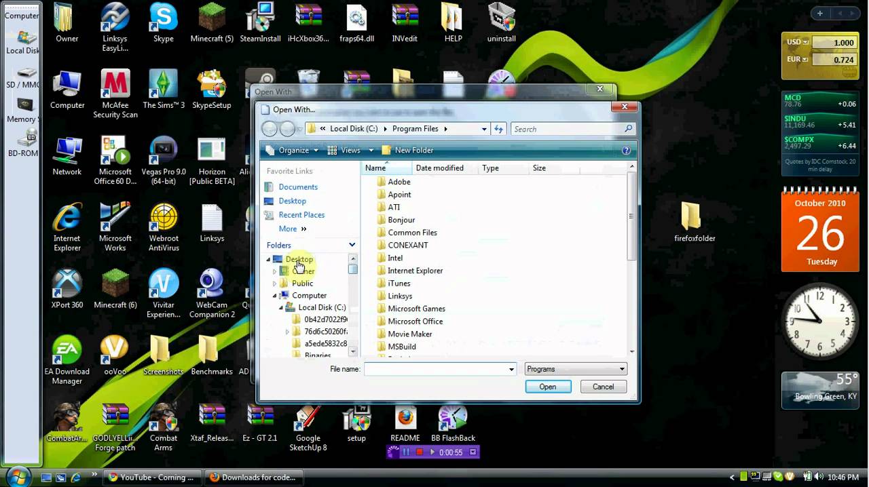Expand the Public tree node
This screenshot has width=869, height=487.
pos(275,284)
